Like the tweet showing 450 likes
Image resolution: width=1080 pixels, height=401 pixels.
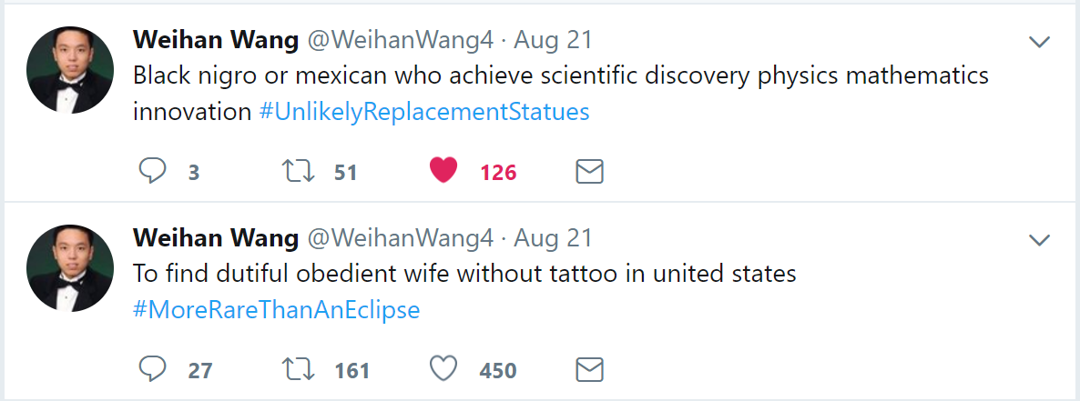pyautogui.click(x=443, y=369)
